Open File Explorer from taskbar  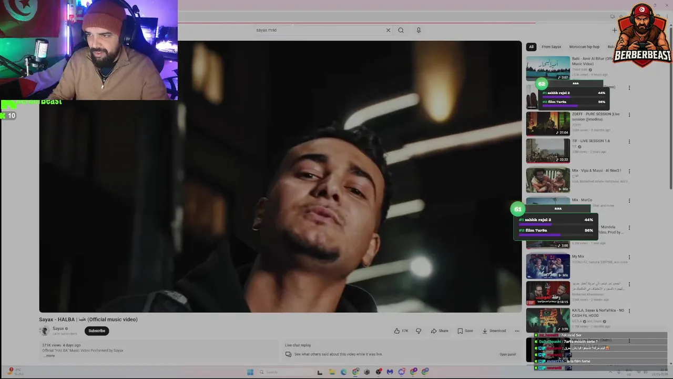click(332, 372)
